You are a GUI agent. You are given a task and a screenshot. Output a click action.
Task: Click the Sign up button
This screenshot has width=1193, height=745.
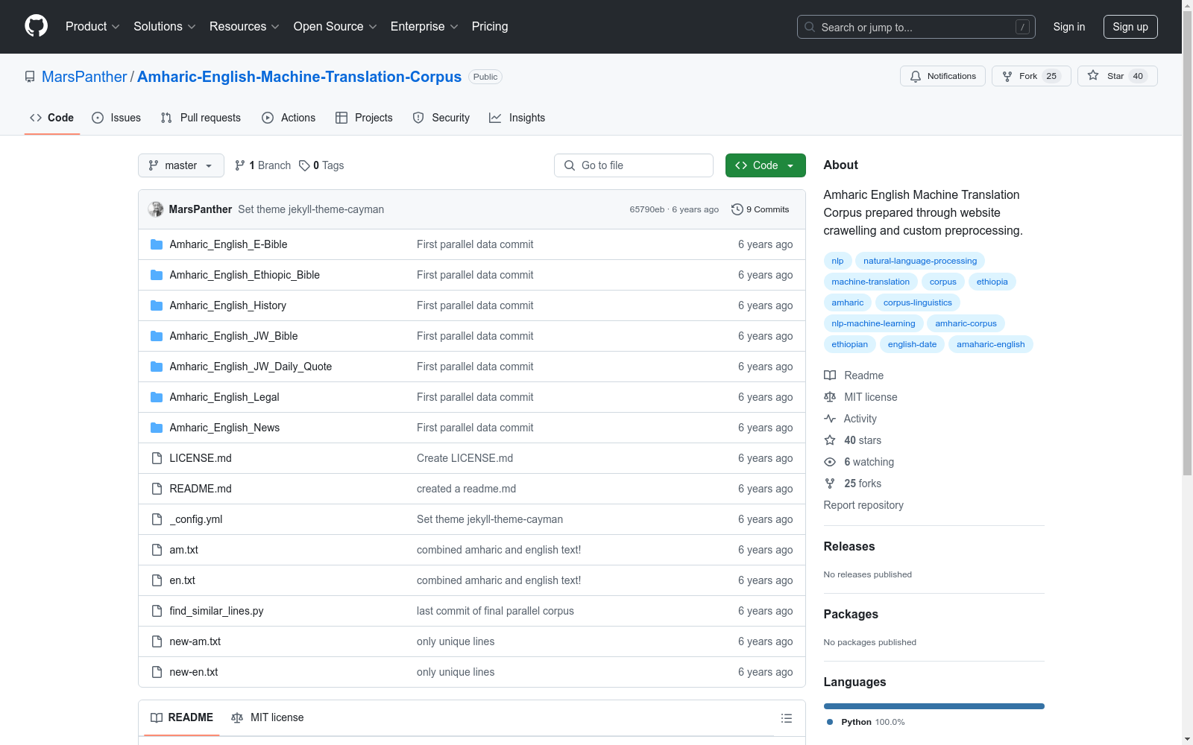pos(1130,27)
